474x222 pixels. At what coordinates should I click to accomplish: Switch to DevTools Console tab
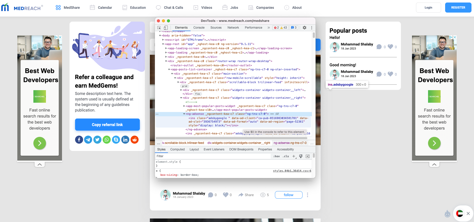[x=199, y=28]
